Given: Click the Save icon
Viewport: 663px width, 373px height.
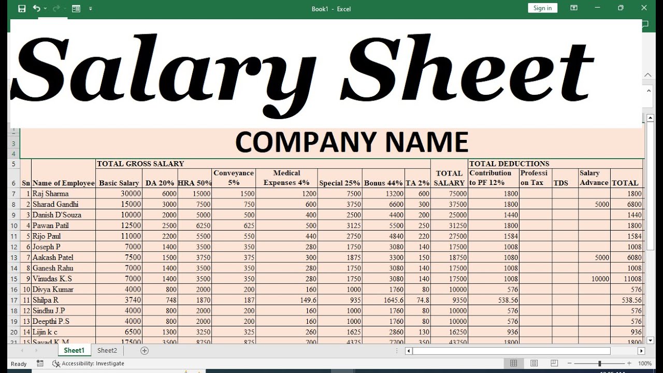Looking at the screenshot, I should click(x=22, y=8).
